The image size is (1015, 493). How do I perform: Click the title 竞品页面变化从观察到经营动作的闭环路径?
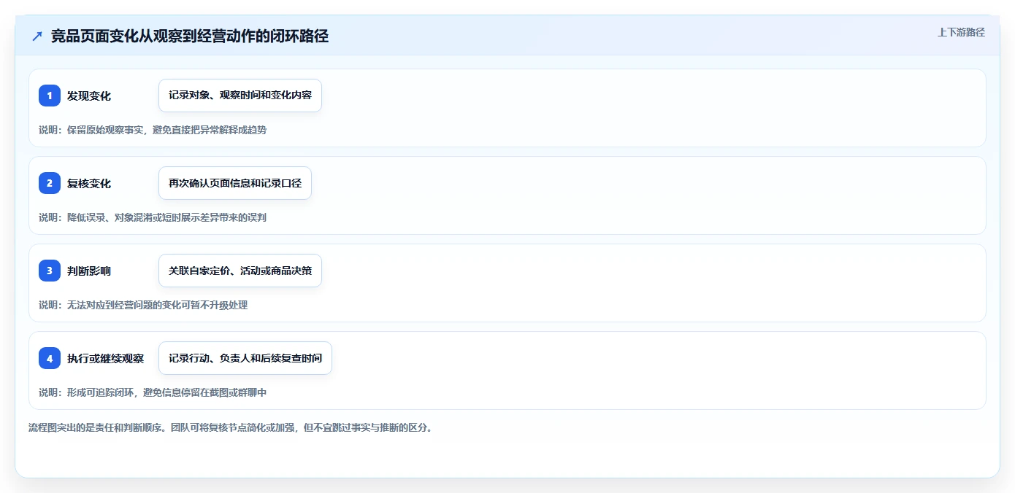(x=190, y=36)
